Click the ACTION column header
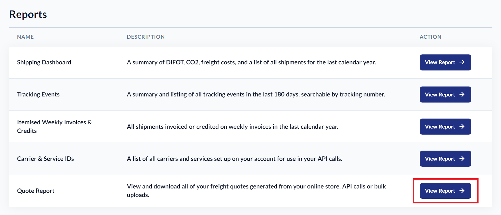This screenshot has height=215, width=501. coord(430,37)
